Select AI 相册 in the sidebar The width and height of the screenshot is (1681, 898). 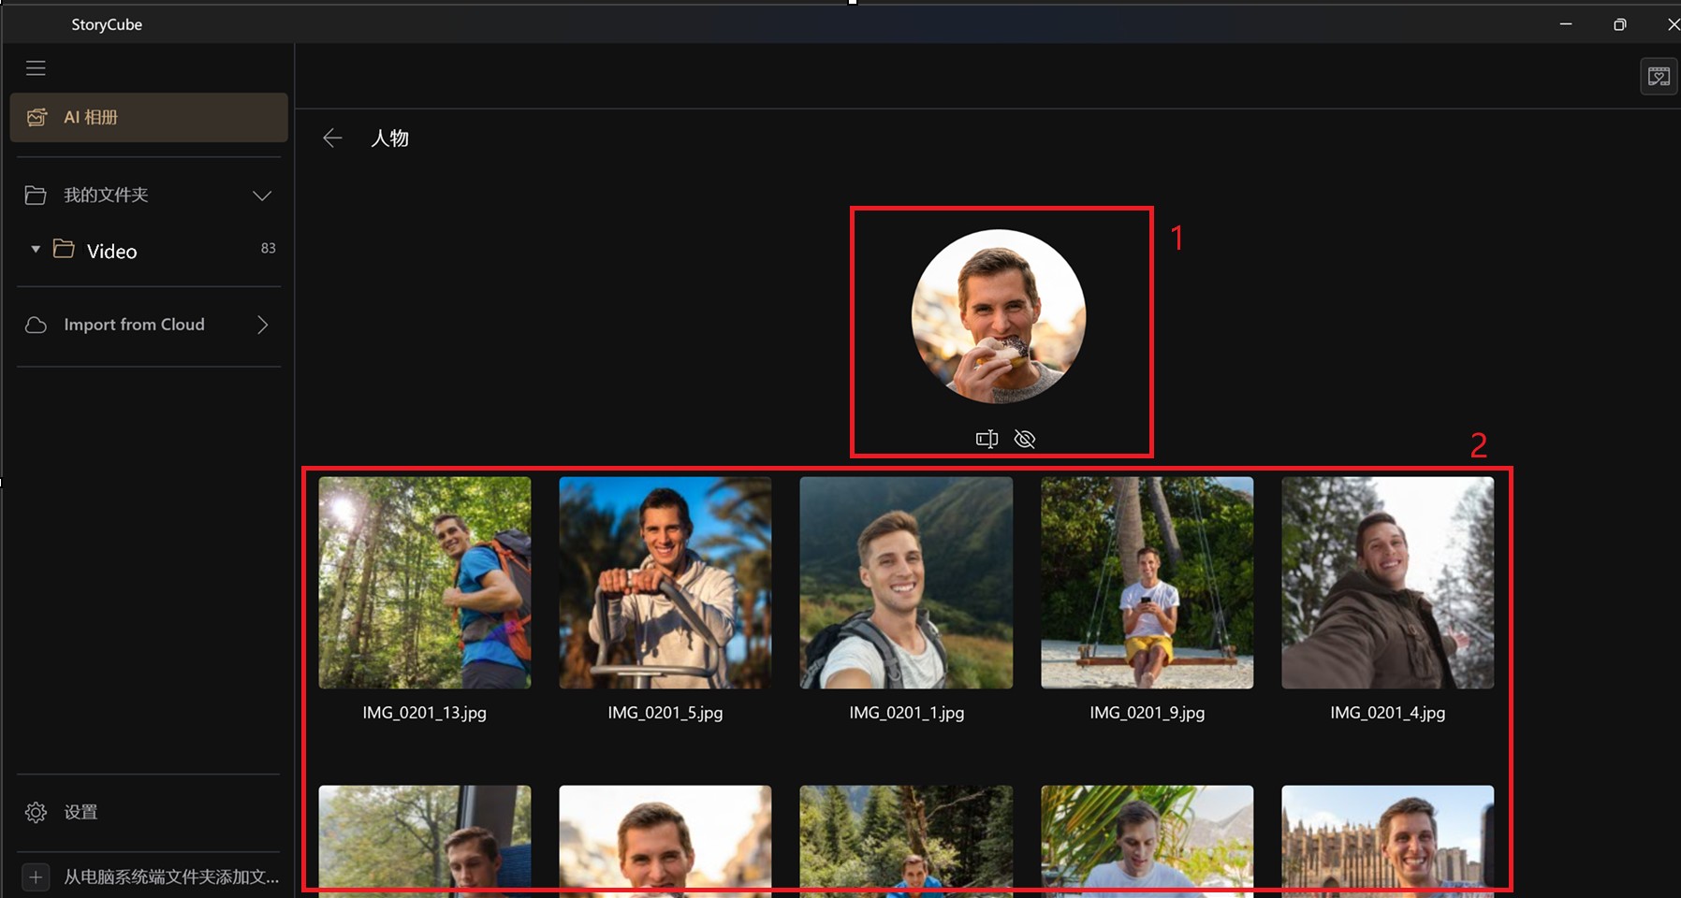[149, 117]
